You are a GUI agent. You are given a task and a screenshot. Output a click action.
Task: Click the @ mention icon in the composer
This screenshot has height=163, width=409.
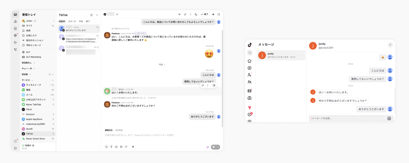pyautogui.click(x=121, y=147)
